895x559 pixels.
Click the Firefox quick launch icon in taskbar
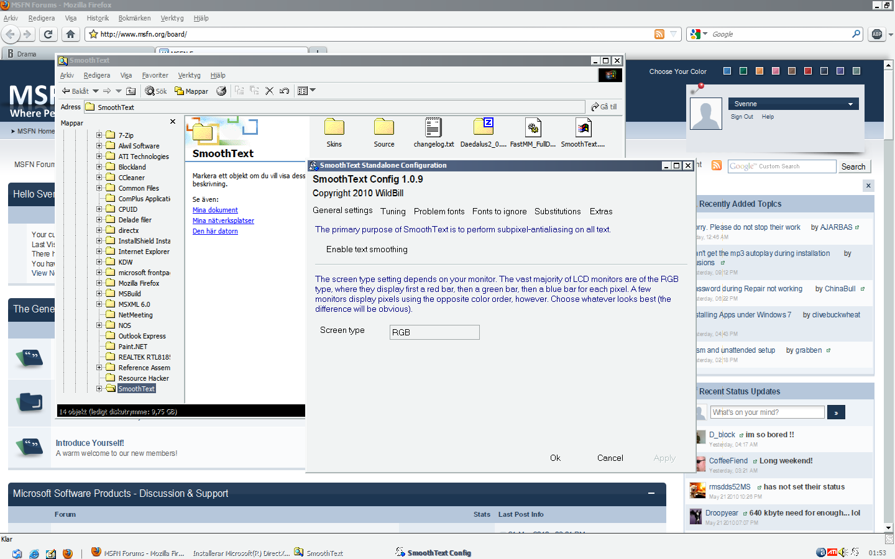click(x=68, y=553)
